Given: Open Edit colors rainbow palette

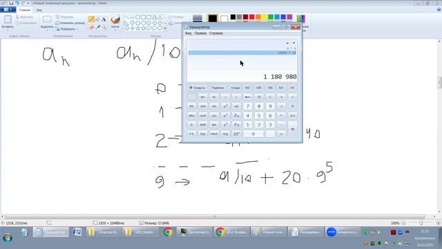Looking at the screenshot, I should click(x=301, y=19).
